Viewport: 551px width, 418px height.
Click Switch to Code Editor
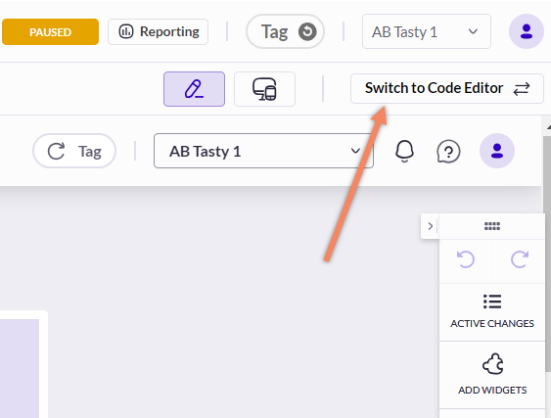coord(446,88)
